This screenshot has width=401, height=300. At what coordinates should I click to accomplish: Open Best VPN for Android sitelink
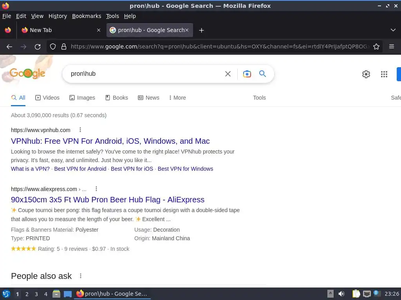tap(80, 169)
